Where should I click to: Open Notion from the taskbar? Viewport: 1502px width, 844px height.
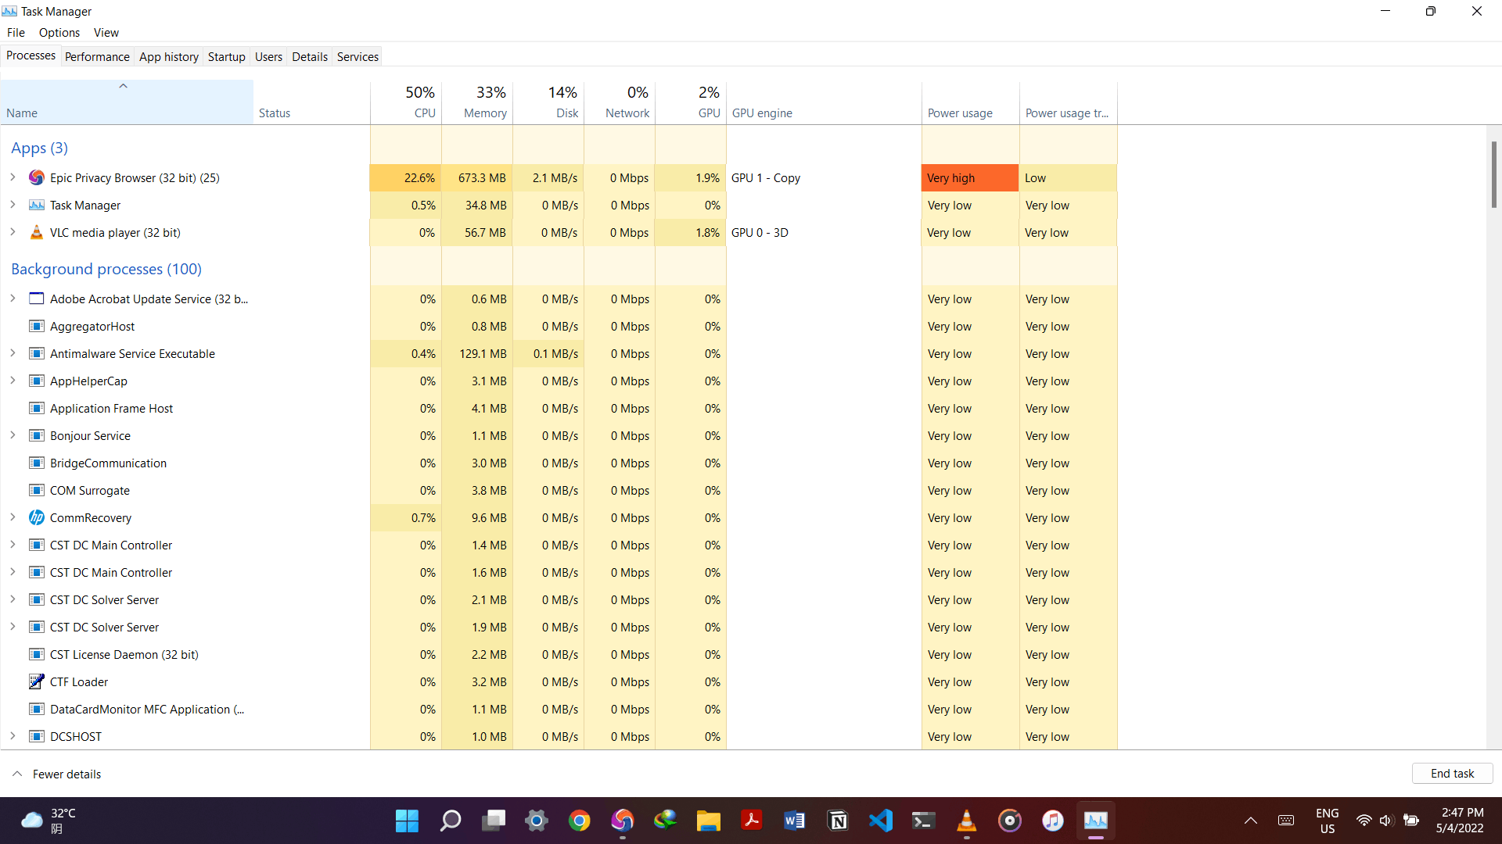point(838,821)
